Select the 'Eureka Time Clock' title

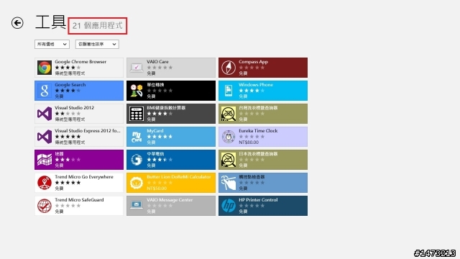pyautogui.click(x=258, y=131)
